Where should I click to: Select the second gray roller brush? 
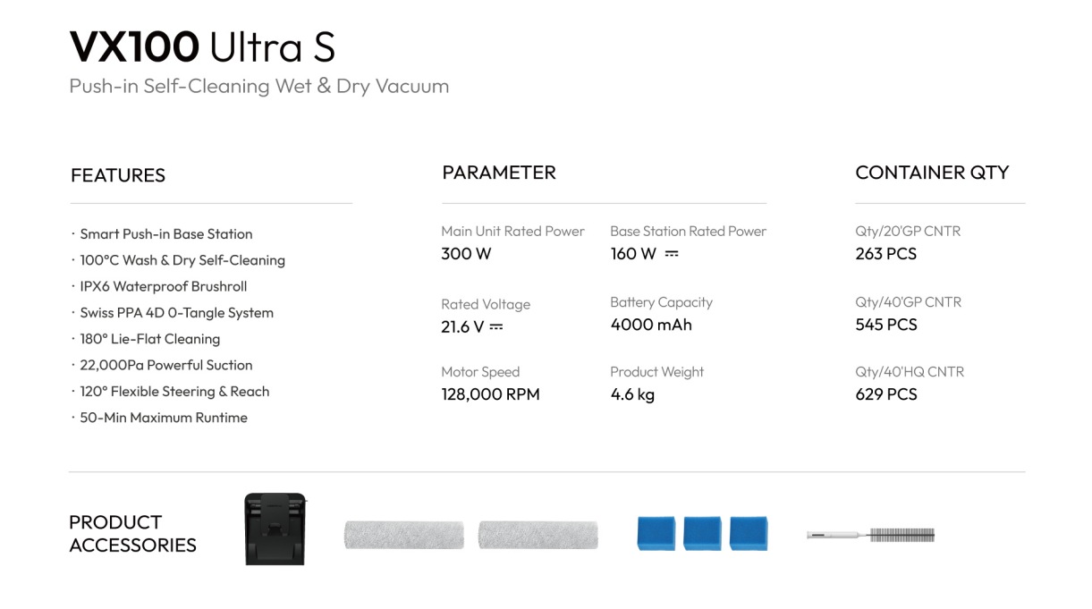point(538,535)
